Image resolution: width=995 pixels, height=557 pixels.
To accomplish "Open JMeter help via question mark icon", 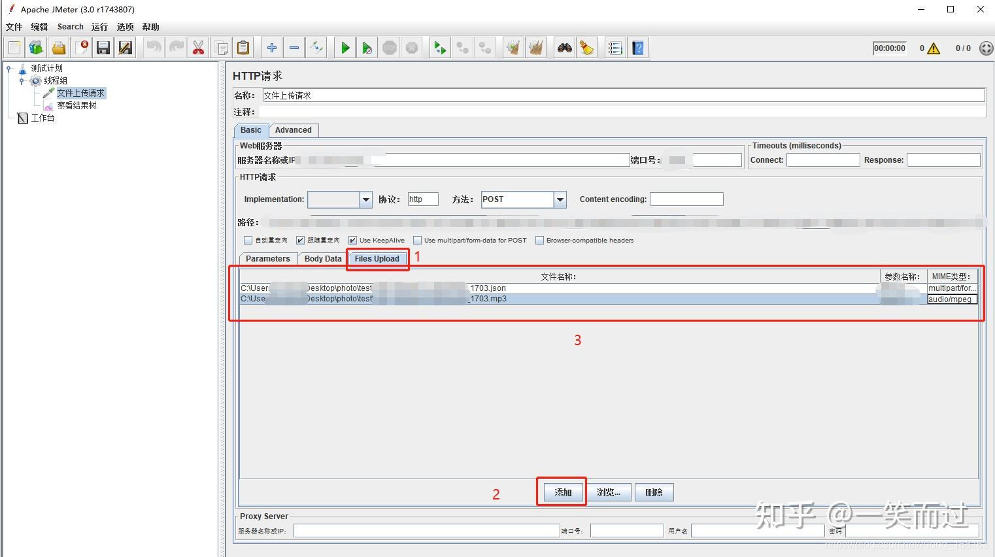I will (637, 47).
